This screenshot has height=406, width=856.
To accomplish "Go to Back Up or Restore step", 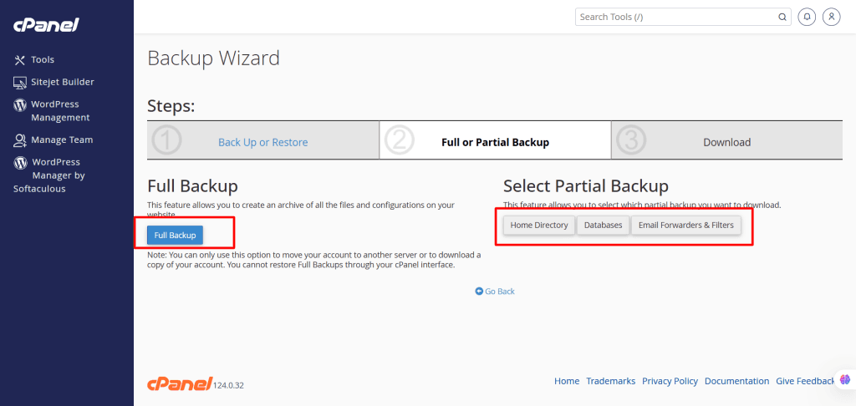I will 263,142.
